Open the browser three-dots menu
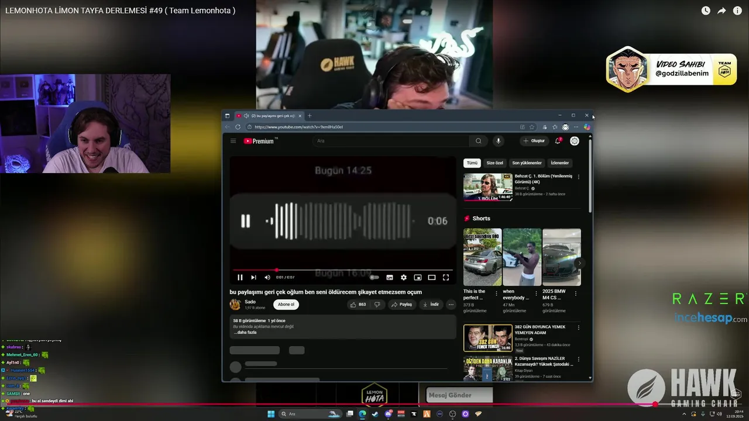The width and height of the screenshot is (749, 421). click(576, 127)
